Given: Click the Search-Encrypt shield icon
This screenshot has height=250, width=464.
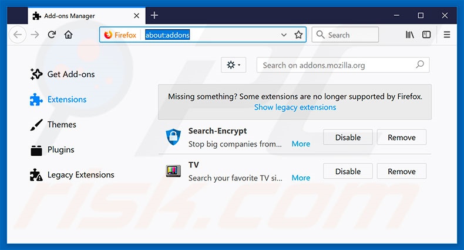Looking at the screenshot, I should pos(173,137).
